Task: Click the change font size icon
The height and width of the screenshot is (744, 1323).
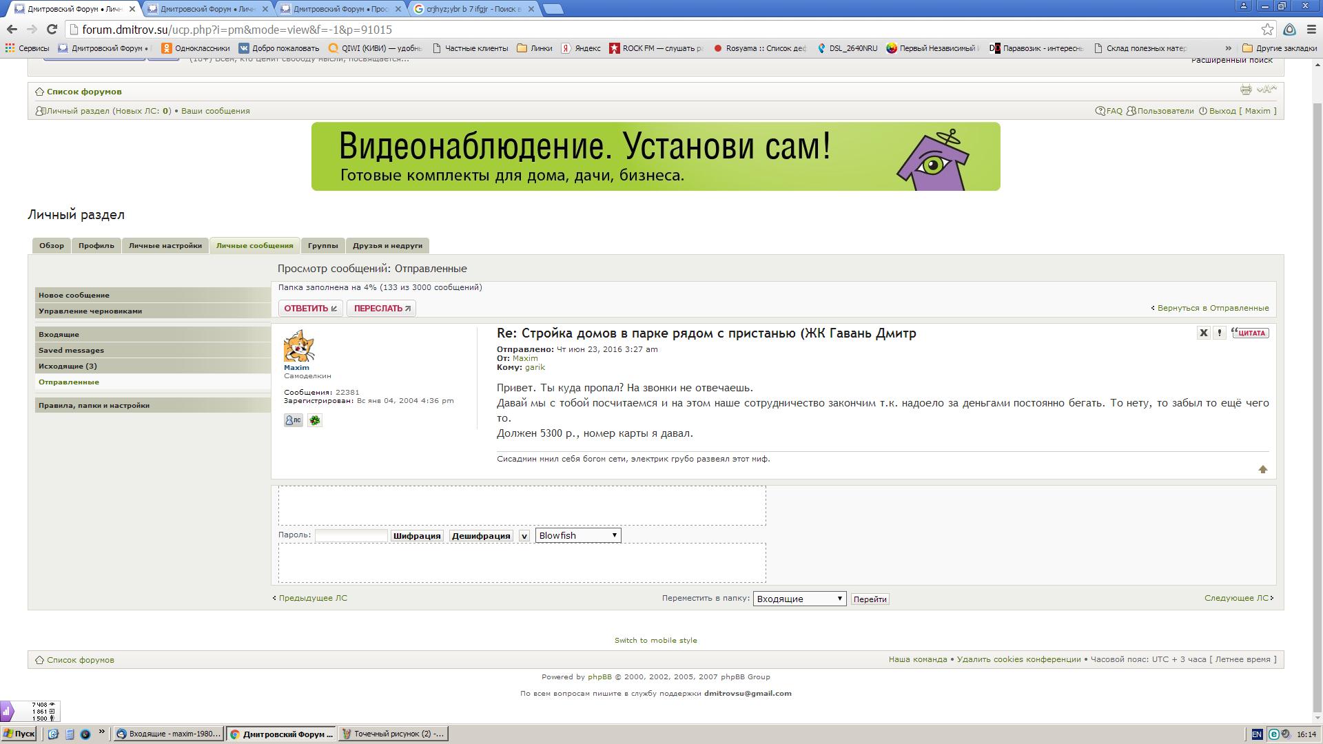Action: click(1266, 90)
